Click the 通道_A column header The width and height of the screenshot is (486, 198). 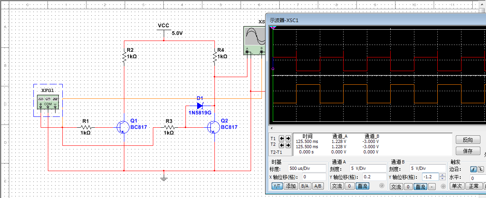coord(340,136)
